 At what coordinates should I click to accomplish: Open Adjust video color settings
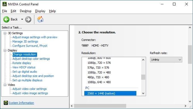(x=30, y=89)
